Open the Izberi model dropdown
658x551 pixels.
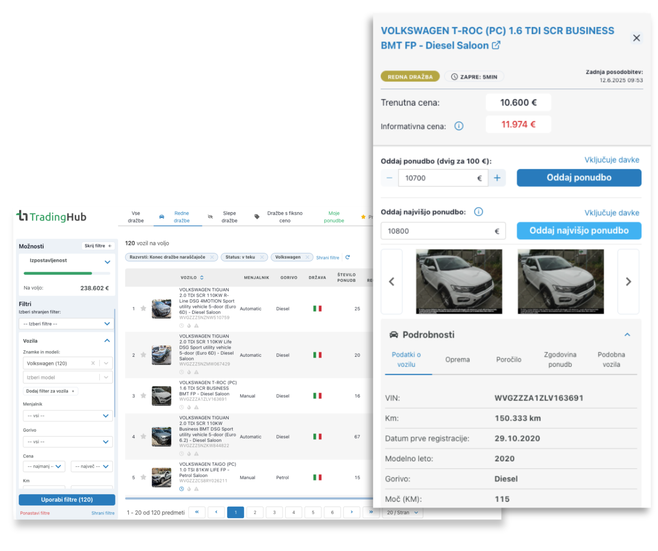click(68, 377)
